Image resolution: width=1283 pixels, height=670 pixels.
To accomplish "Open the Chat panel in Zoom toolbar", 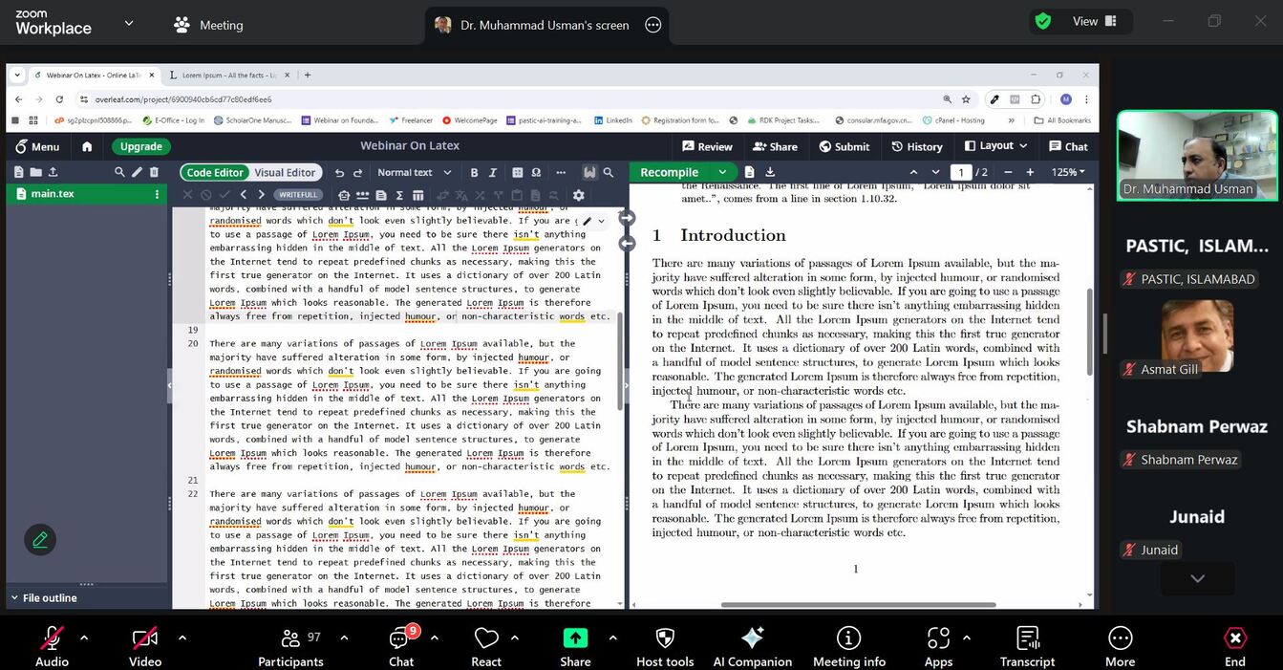I will (400, 639).
